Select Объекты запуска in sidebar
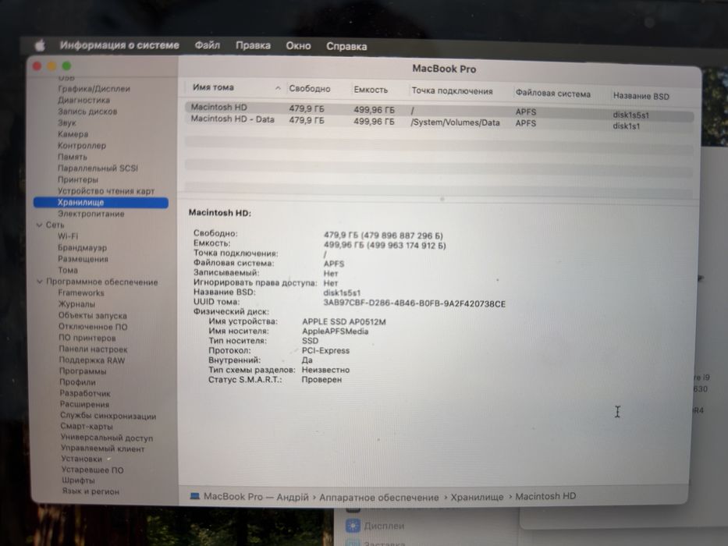The image size is (728, 546). tap(92, 315)
